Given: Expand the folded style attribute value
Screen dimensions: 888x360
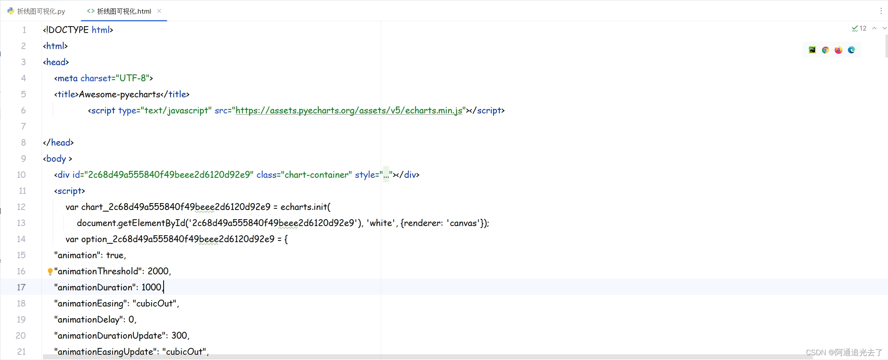Looking at the screenshot, I should click(x=386, y=175).
